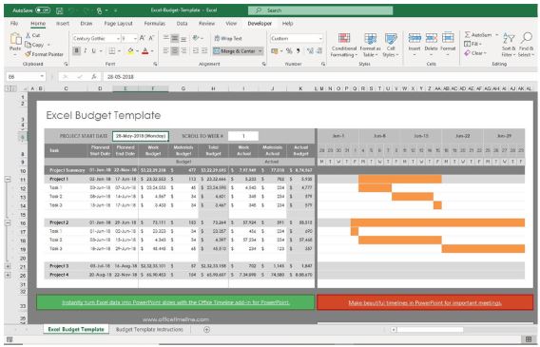Image resolution: width=540 pixels, height=347 pixels.
Task: Switch to Data tab
Action: point(182,24)
